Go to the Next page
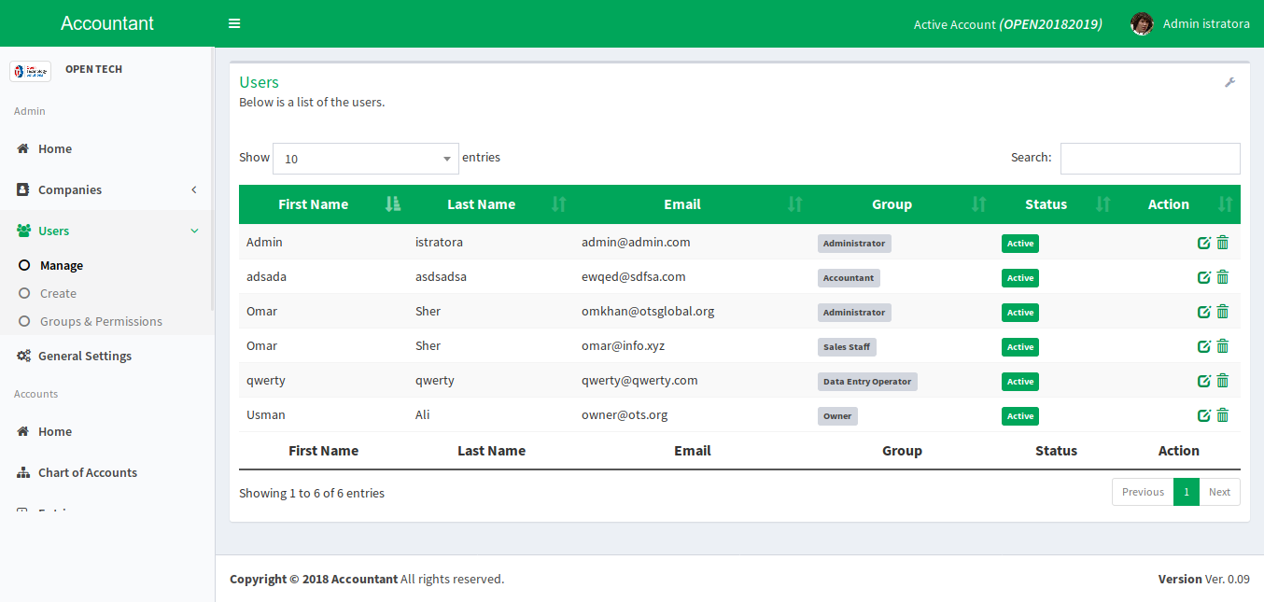This screenshot has width=1264, height=602. (1219, 492)
